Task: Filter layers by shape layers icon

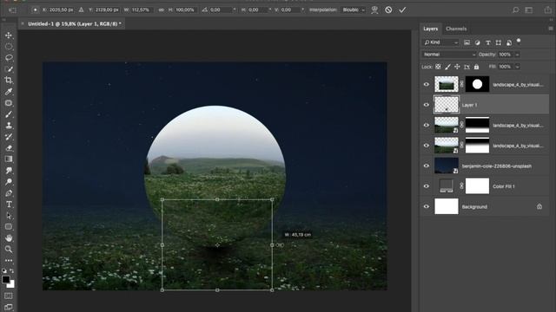Action: [x=499, y=42]
